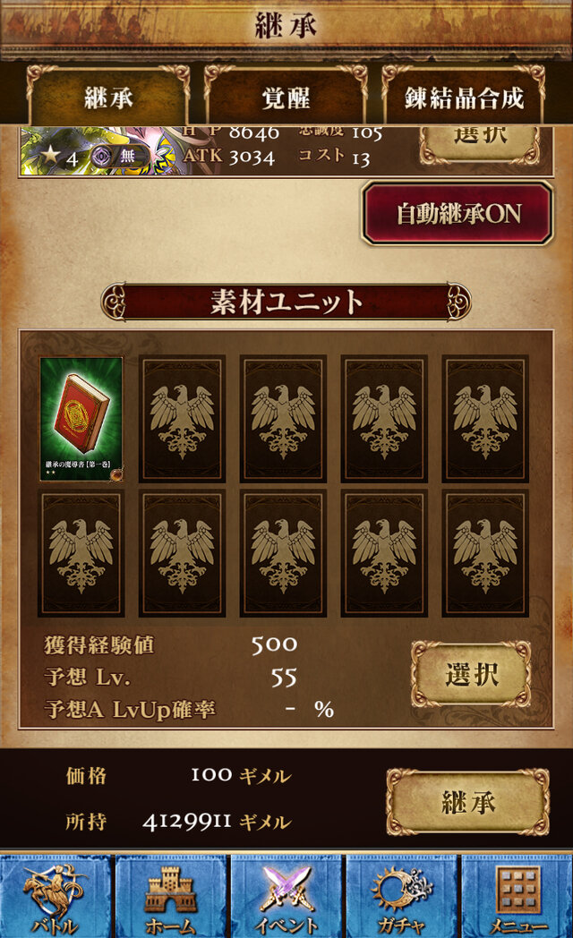Viewport: 573px width, 938px height.
Task: Open the バトル battle knight icon
Action: (x=56, y=896)
